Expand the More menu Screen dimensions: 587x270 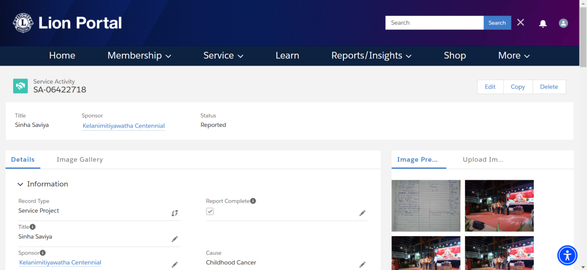click(514, 55)
